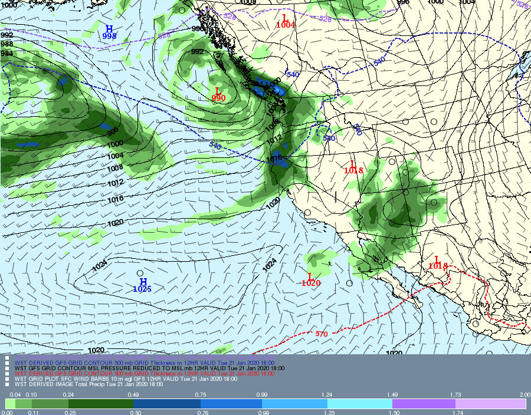Screen dimensions: 531x415
Task: Click the 1024 isobar label west of H
Action: coord(101,266)
